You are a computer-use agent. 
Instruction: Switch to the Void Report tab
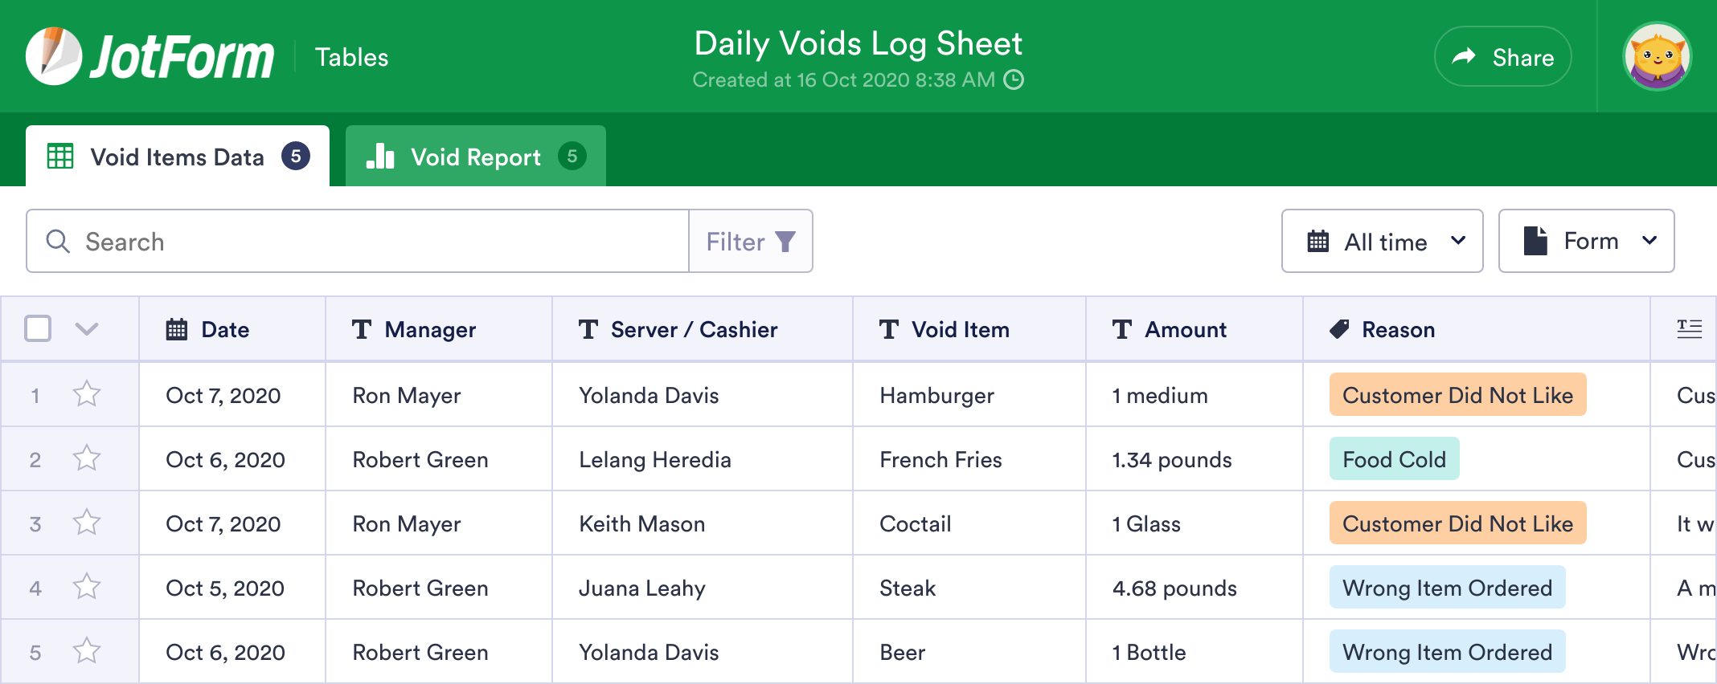point(475,156)
